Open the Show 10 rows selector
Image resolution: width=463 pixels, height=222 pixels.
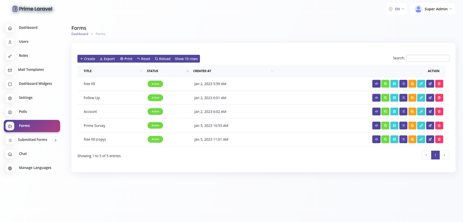tap(186, 59)
